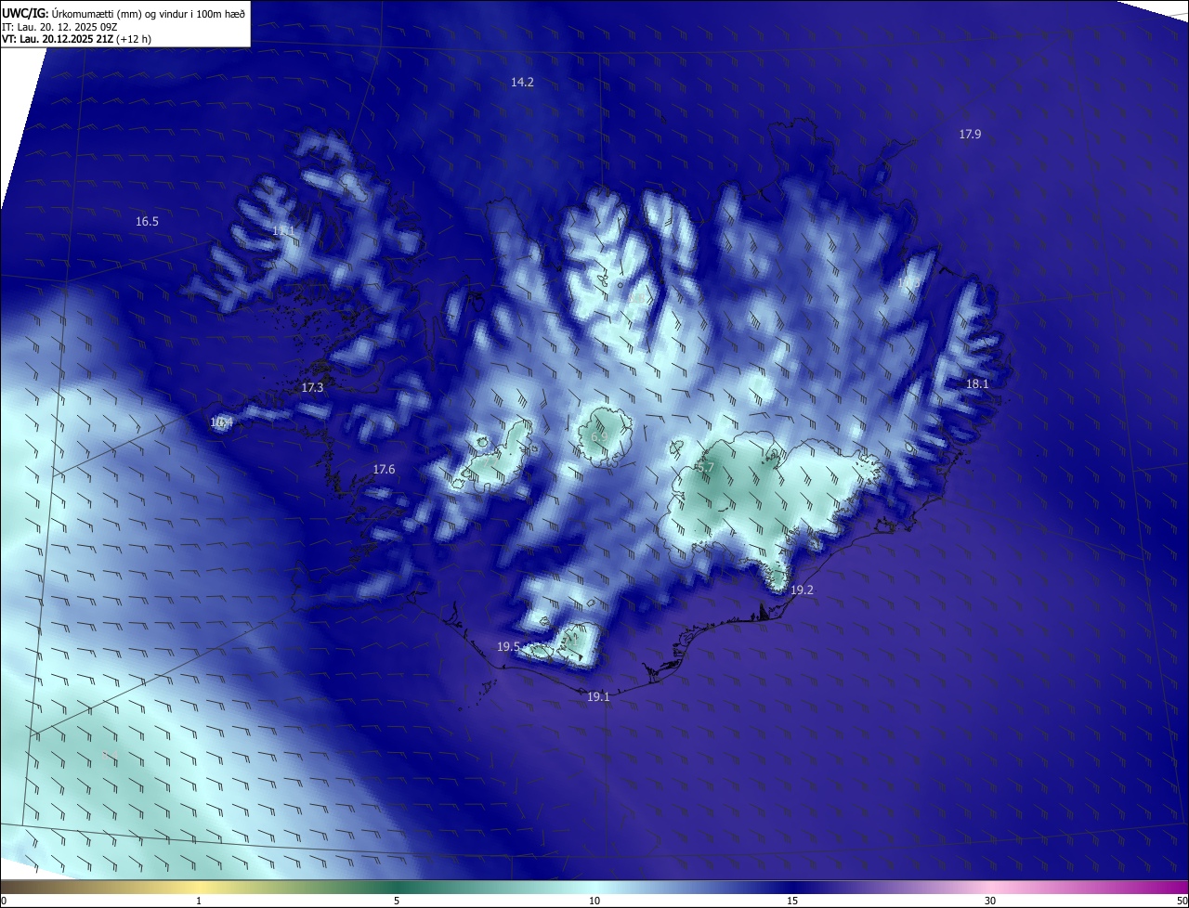
Task: Click the title 'UWC/IG: Úrkomumætti (mm) og vindur'
Action: [124, 13]
